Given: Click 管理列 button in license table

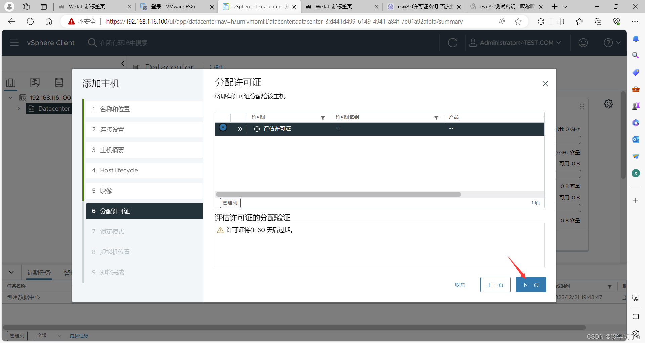Looking at the screenshot, I should pyautogui.click(x=230, y=203).
